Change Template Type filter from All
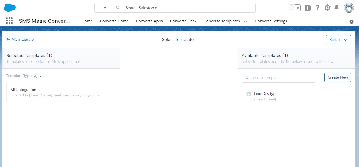359x167 pixels. coord(38,76)
